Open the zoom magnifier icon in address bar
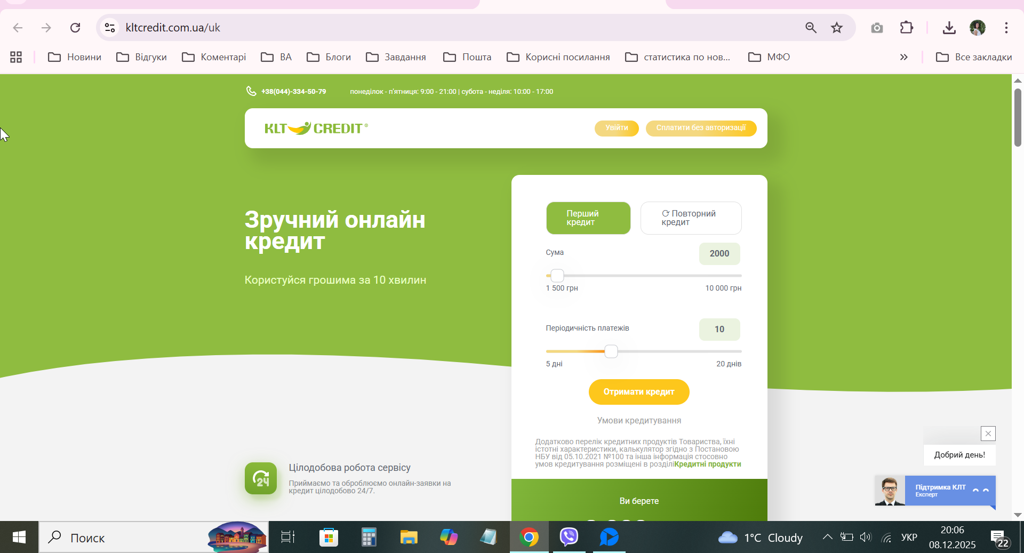Viewport: 1024px width, 553px height. (x=811, y=28)
